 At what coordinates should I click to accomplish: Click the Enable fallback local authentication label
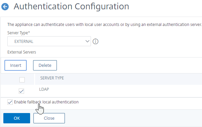point(46,102)
